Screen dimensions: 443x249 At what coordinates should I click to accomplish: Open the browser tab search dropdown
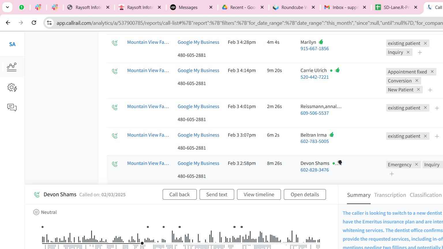(x=7, y=7)
